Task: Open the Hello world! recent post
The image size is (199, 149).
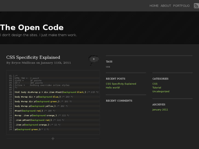Action: point(113,88)
